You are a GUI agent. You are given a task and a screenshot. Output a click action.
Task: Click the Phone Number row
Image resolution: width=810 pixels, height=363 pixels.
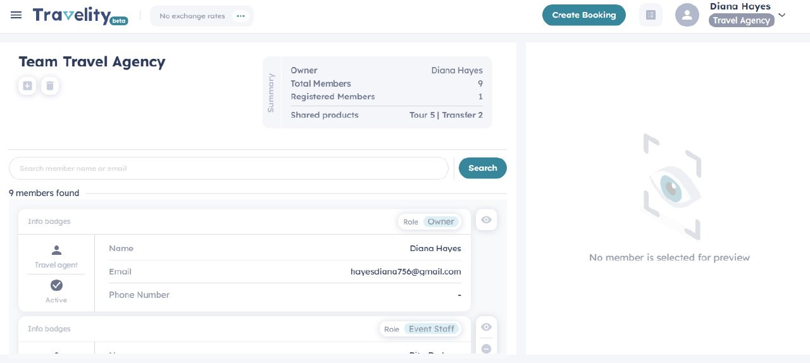[x=285, y=295]
